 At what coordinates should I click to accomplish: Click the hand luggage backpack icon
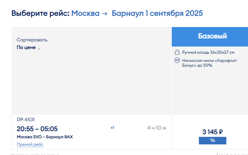pyautogui.click(x=177, y=52)
